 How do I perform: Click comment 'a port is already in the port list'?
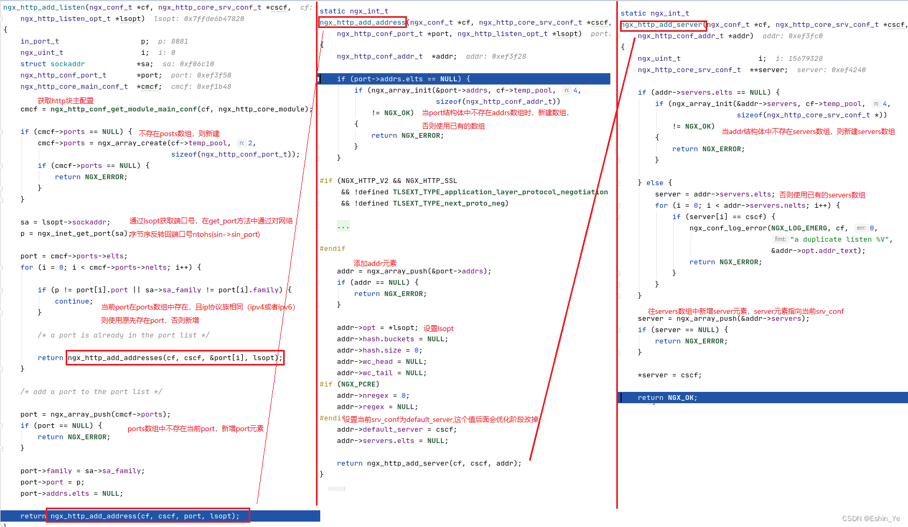pos(123,335)
